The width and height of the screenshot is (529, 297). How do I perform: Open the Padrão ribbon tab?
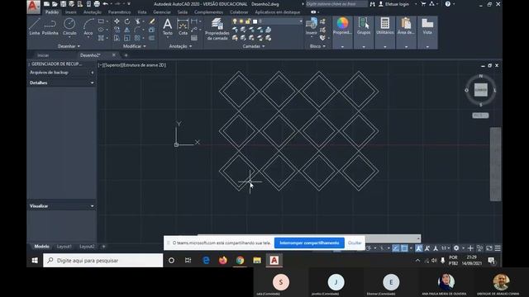[x=52, y=12]
